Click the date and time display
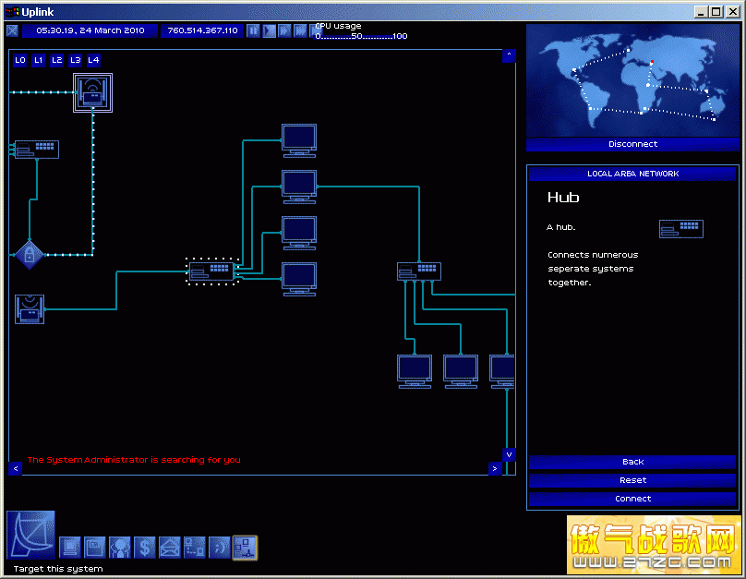Screen dimensions: 746x579 point(90,30)
